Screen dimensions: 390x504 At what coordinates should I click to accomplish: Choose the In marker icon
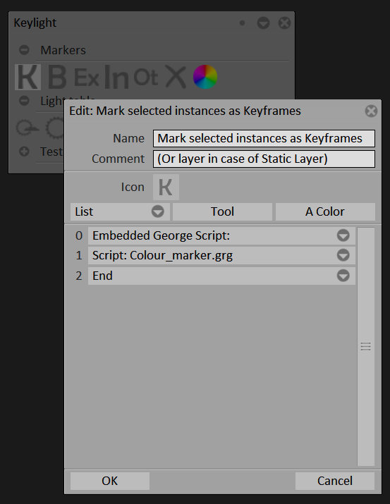point(116,77)
